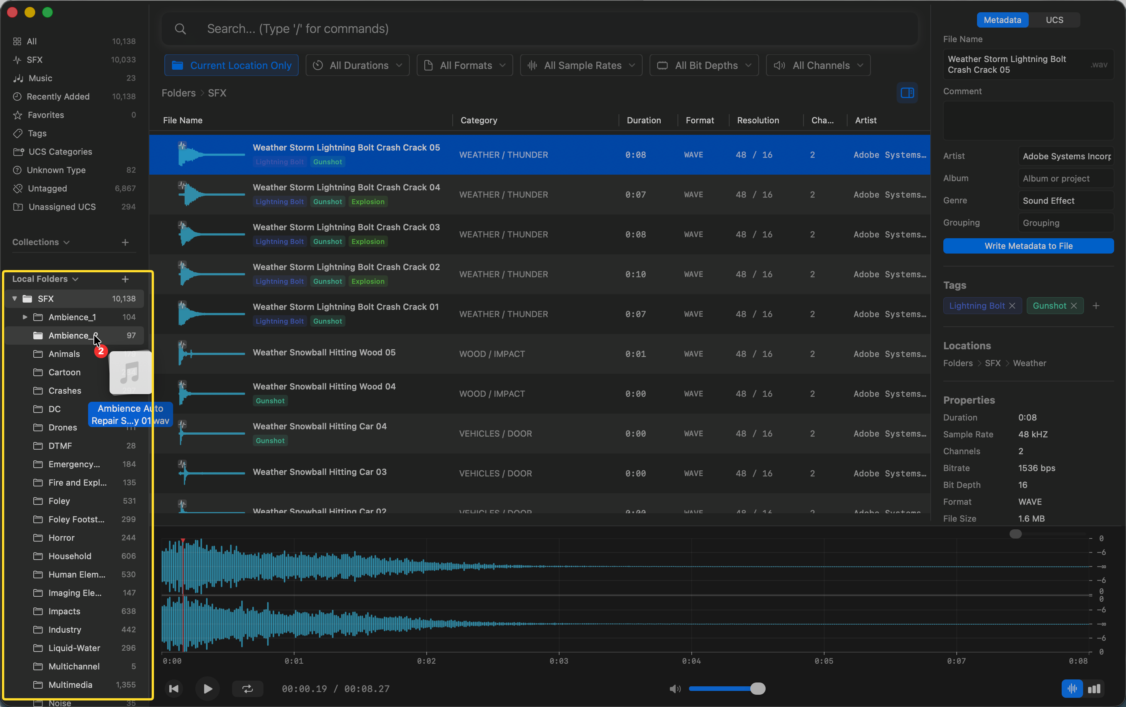Add a tag with the plus icon
1126x707 pixels.
1096,306
